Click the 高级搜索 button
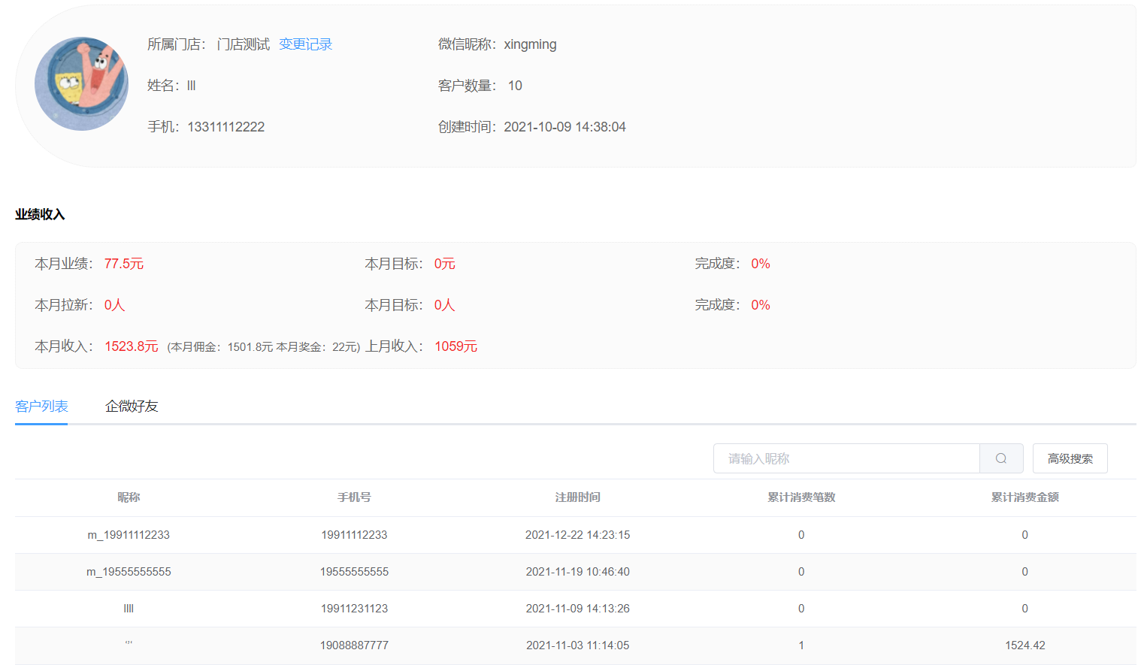 [x=1070, y=458]
